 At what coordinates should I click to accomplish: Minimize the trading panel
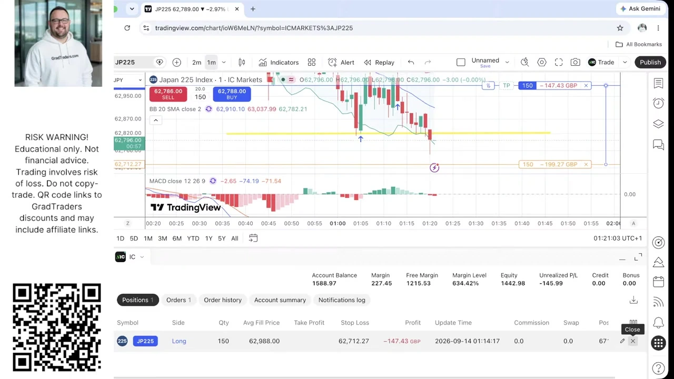coord(622,258)
